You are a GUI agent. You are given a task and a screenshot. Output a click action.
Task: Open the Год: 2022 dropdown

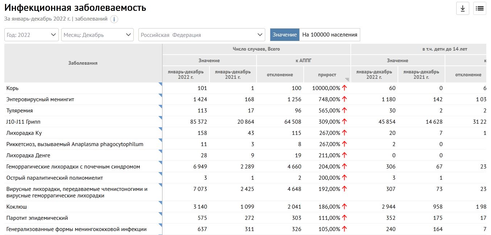tap(32, 35)
